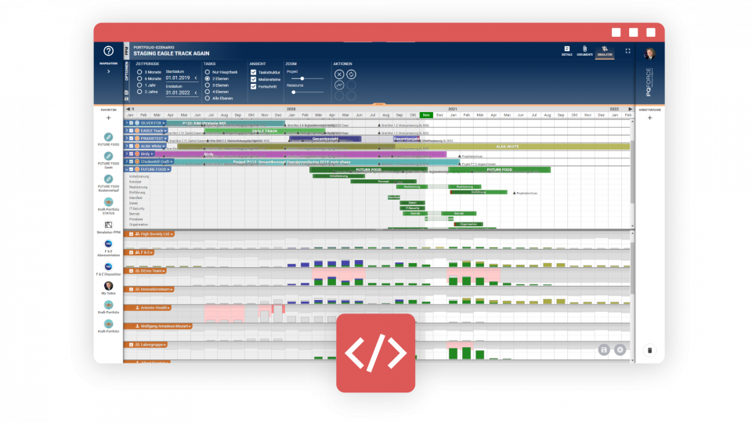
Task: Toggle the Meilensteine checkbox
Action: click(253, 79)
